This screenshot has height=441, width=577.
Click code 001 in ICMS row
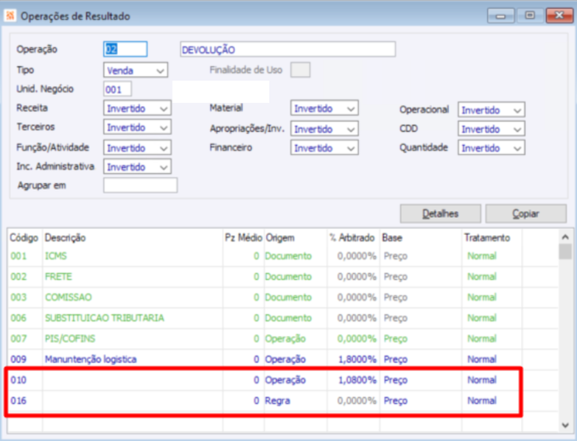point(18,256)
